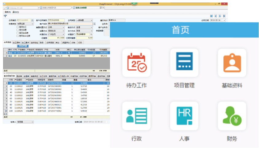Image resolution: width=259 pixels, height=148 pixels.
Task: Click 查找 link in first row
Action: point(10,53)
